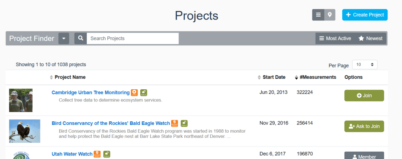Switch to list view icon
This screenshot has height=159, width=402.
pyautogui.click(x=318, y=15)
